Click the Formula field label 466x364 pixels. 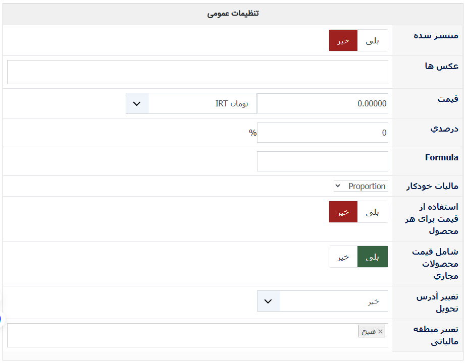tap(442, 157)
